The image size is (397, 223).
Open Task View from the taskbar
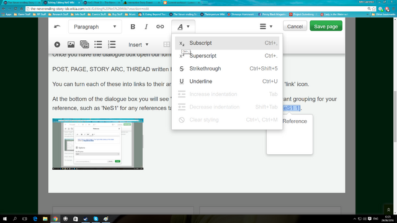[25, 219]
